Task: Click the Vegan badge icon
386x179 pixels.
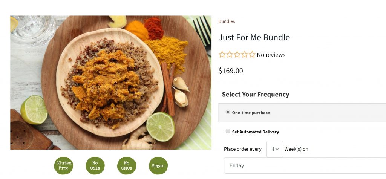Action: pyautogui.click(x=158, y=166)
